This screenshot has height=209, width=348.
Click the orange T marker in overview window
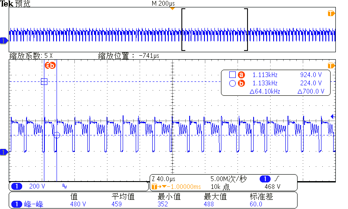(x=331, y=13)
